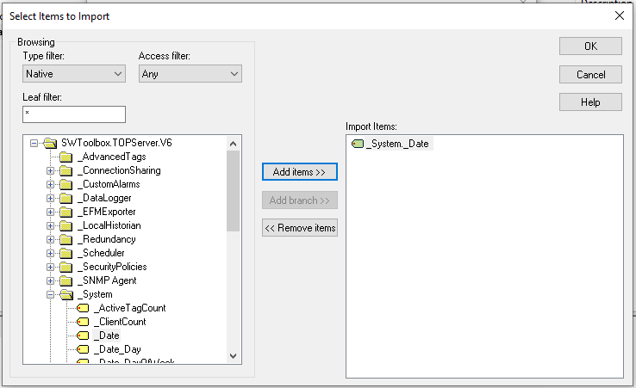Image resolution: width=636 pixels, height=388 pixels.
Task: Select the _Date tag label in tree
Action: pos(107,336)
